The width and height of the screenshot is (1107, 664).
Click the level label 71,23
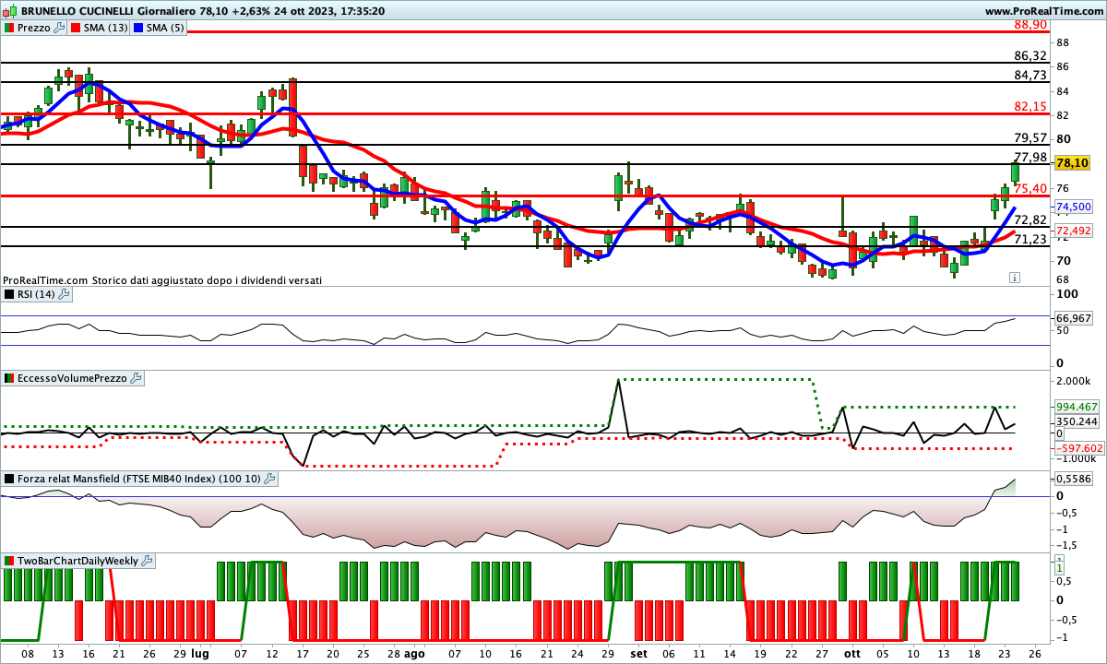(1030, 240)
